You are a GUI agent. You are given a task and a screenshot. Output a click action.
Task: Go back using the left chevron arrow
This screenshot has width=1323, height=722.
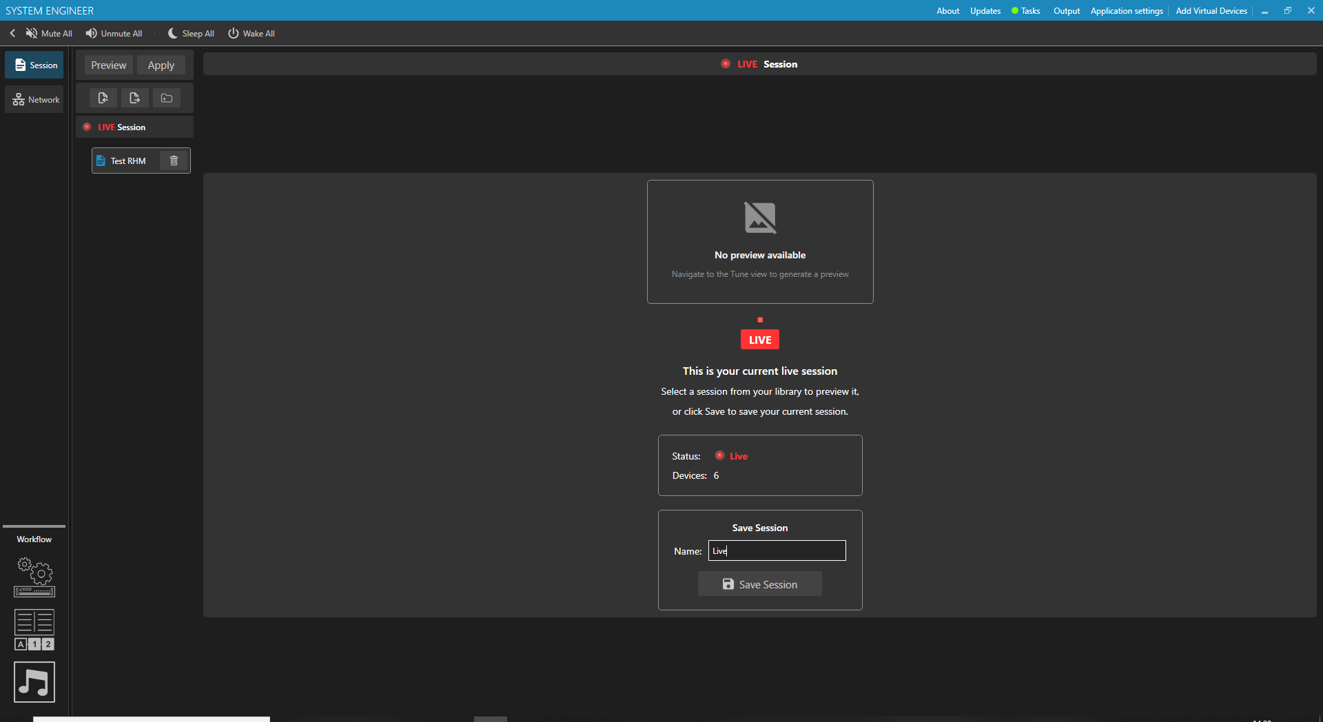point(12,33)
